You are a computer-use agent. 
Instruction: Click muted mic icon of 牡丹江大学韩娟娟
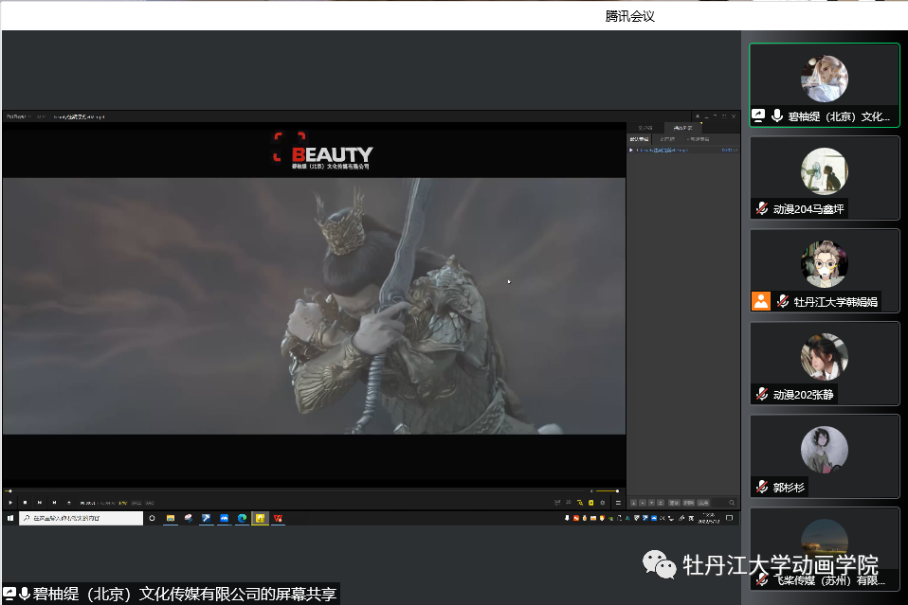tap(782, 301)
